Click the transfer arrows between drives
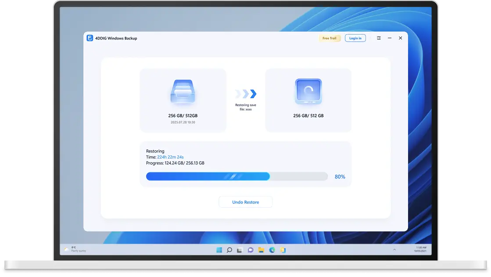491x277 pixels. click(x=246, y=94)
